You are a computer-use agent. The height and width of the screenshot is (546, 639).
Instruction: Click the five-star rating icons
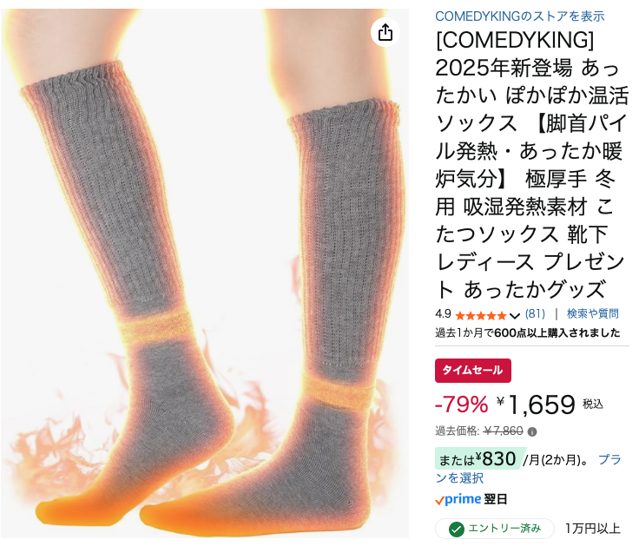coord(480,315)
